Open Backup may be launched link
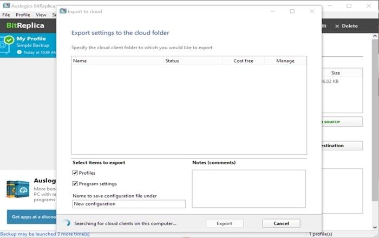 tap(45, 234)
